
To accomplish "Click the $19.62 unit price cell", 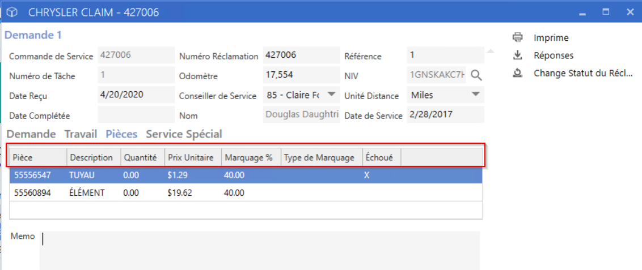I will (179, 193).
